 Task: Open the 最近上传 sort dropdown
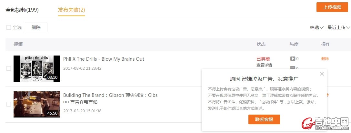coord(338,27)
